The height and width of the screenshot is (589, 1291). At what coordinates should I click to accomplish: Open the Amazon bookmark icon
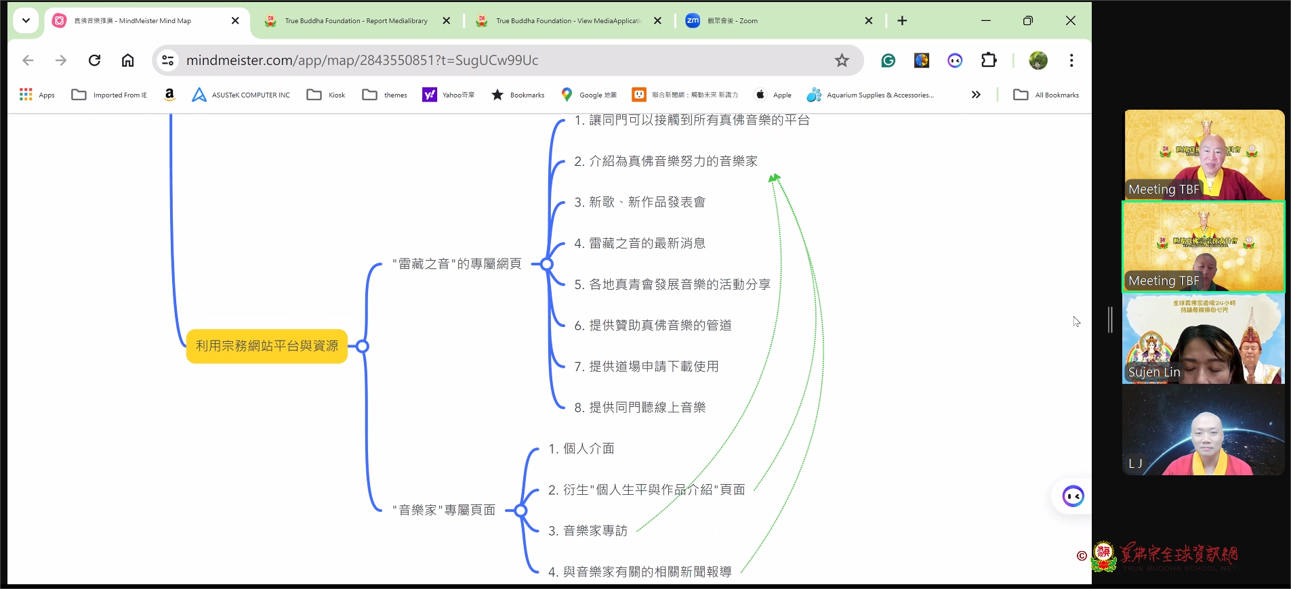tap(169, 95)
